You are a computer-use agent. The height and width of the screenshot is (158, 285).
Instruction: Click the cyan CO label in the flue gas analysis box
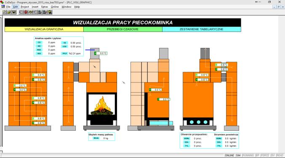39,42
